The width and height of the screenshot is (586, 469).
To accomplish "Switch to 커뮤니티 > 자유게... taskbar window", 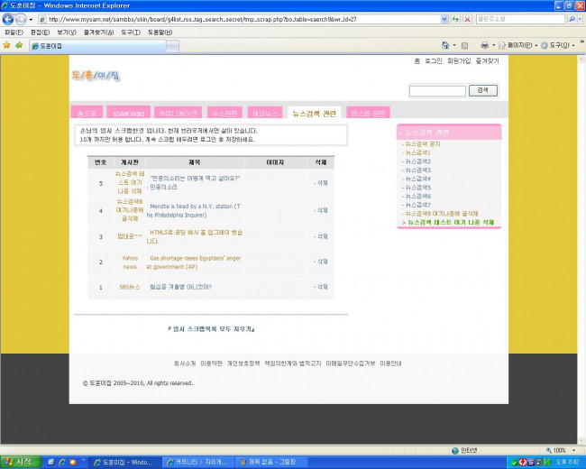I will (200, 463).
